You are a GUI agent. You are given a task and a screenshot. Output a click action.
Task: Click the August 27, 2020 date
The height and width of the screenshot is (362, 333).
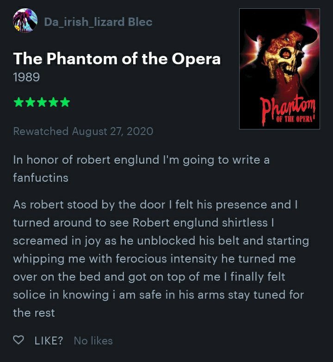pyautogui.click(x=112, y=131)
